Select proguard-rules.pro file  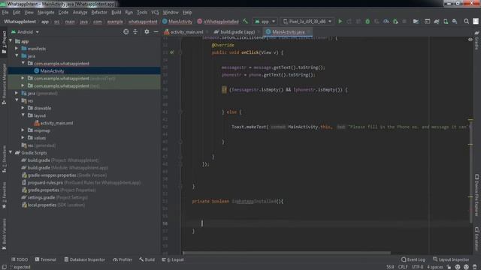coord(45,182)
